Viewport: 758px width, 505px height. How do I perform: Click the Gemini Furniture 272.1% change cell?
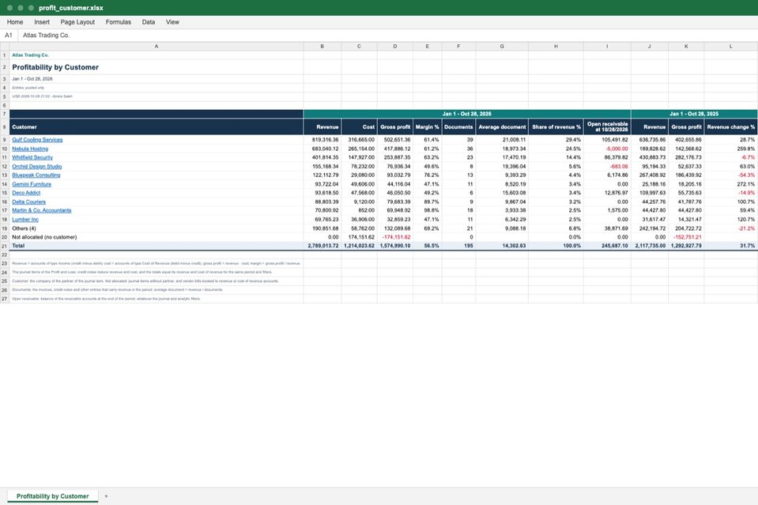click(x=730, y=184)
